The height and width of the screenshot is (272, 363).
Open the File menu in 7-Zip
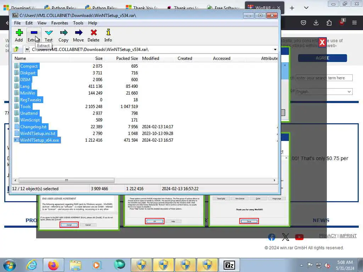pos(17,23)
